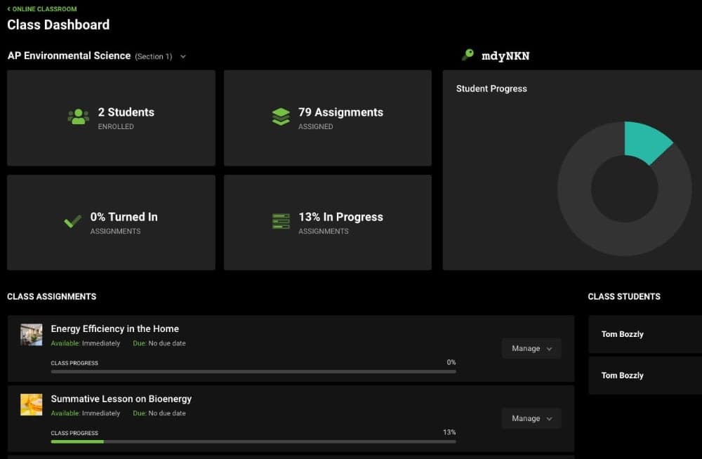Open Manage dropdown for Energy Efficiency assignment
Screen dimensions: 702x459
pyautogui.click(x=531, y=349)
